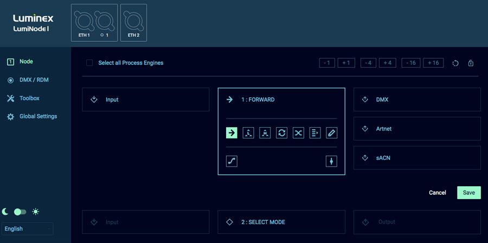Click the curve icon in the Forward panel
Viewport: 488px width, 243px height.
point(232,161)
